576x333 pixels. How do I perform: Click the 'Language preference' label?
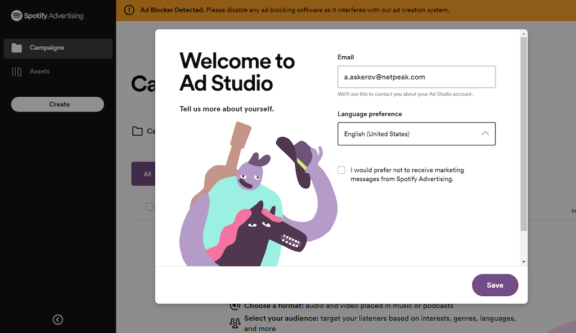coord(370,114)
